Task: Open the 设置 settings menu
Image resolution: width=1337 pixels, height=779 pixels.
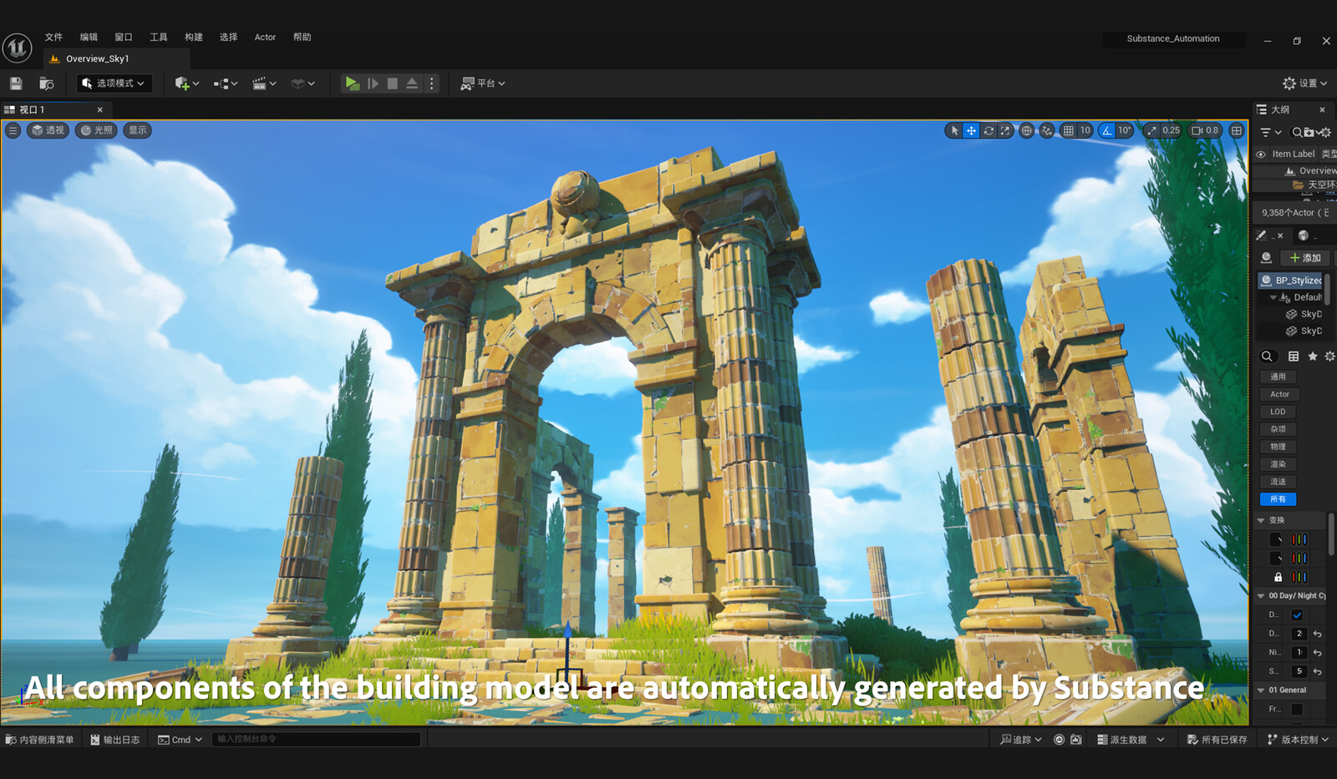Action: click(1305, 83)
